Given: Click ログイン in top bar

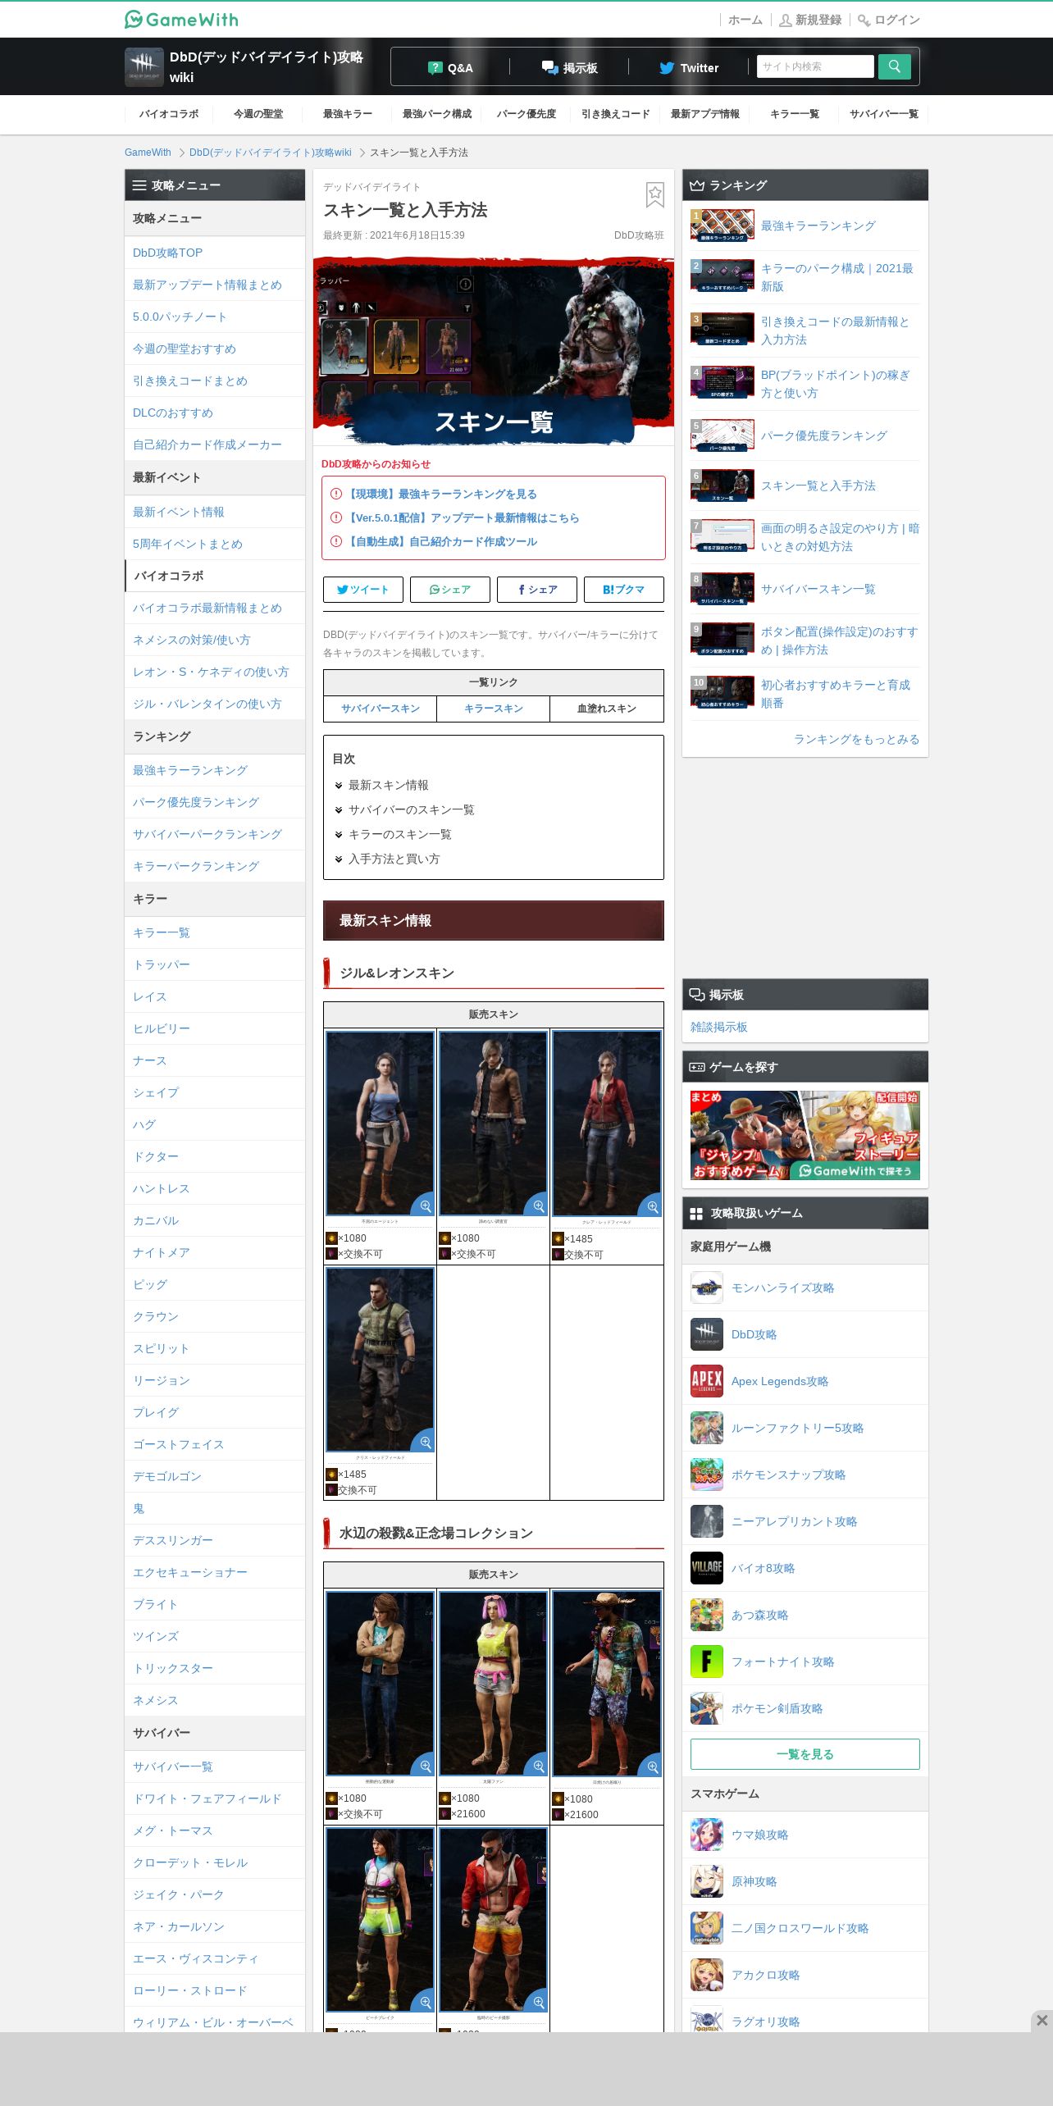Looking at the screenshot, I should [889, 20].
